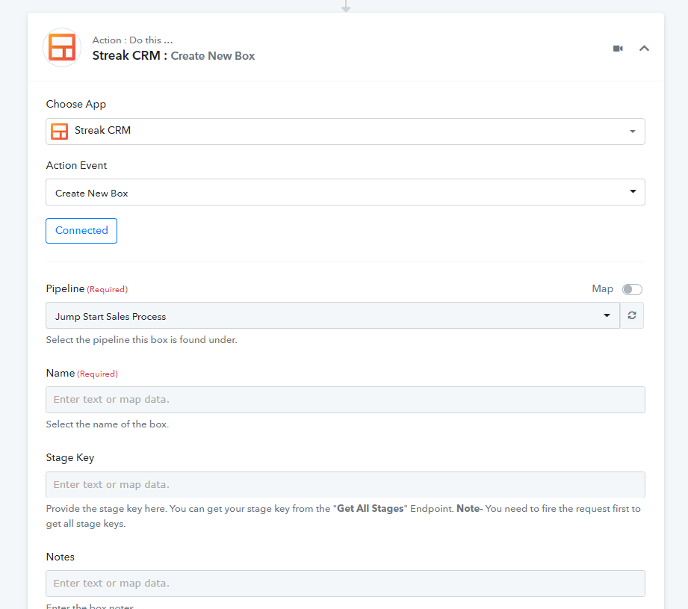
Task: Click the Notes label
Action: pos(60,557)
